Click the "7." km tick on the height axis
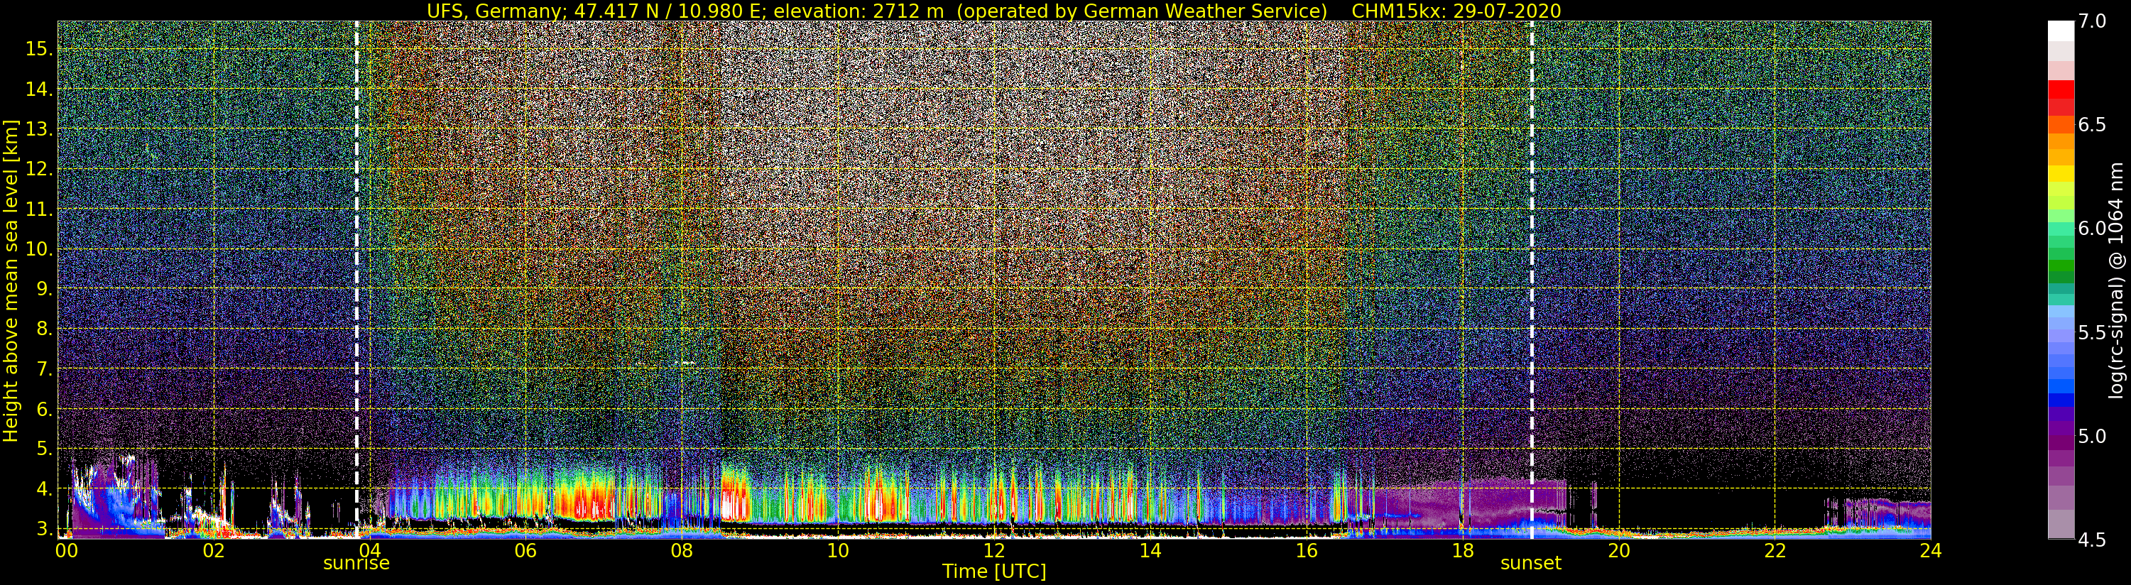 (x=45, y=368)
